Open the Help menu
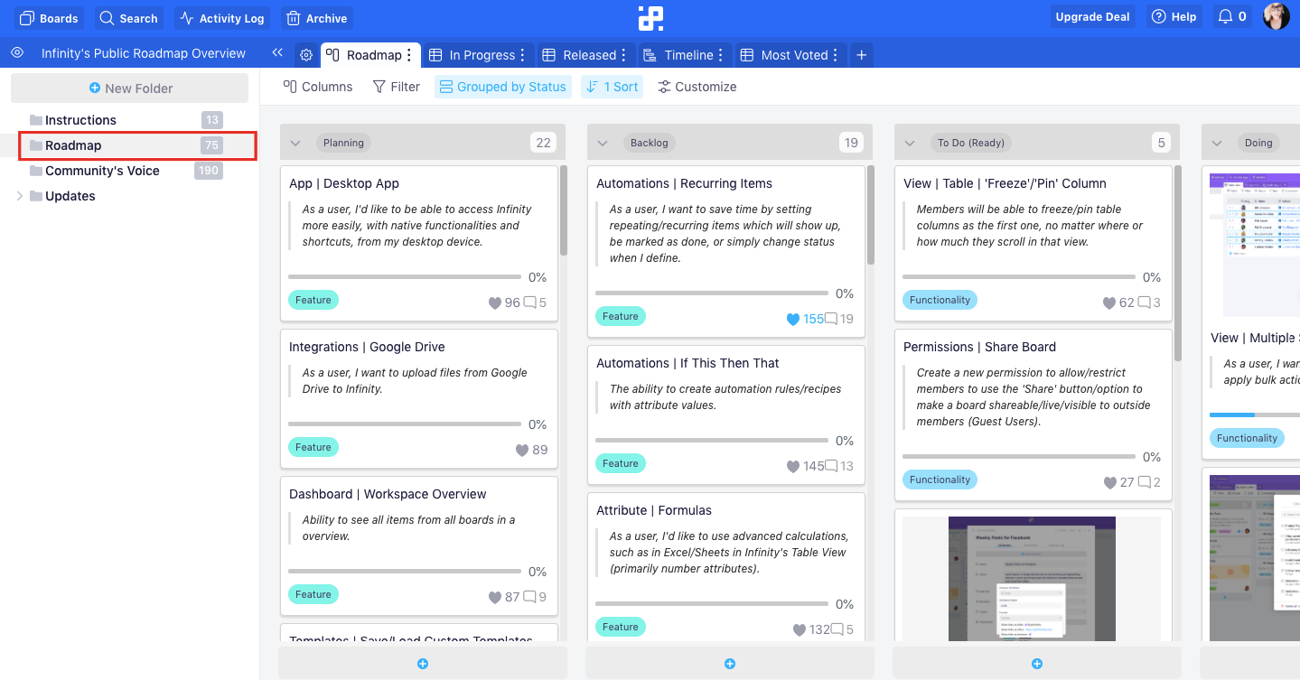Screen dimensions: 1300x680 (x=1174, y=17)
